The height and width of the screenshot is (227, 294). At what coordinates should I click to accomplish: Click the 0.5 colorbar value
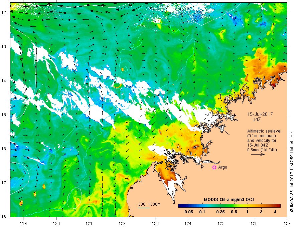tap(234, 212)
